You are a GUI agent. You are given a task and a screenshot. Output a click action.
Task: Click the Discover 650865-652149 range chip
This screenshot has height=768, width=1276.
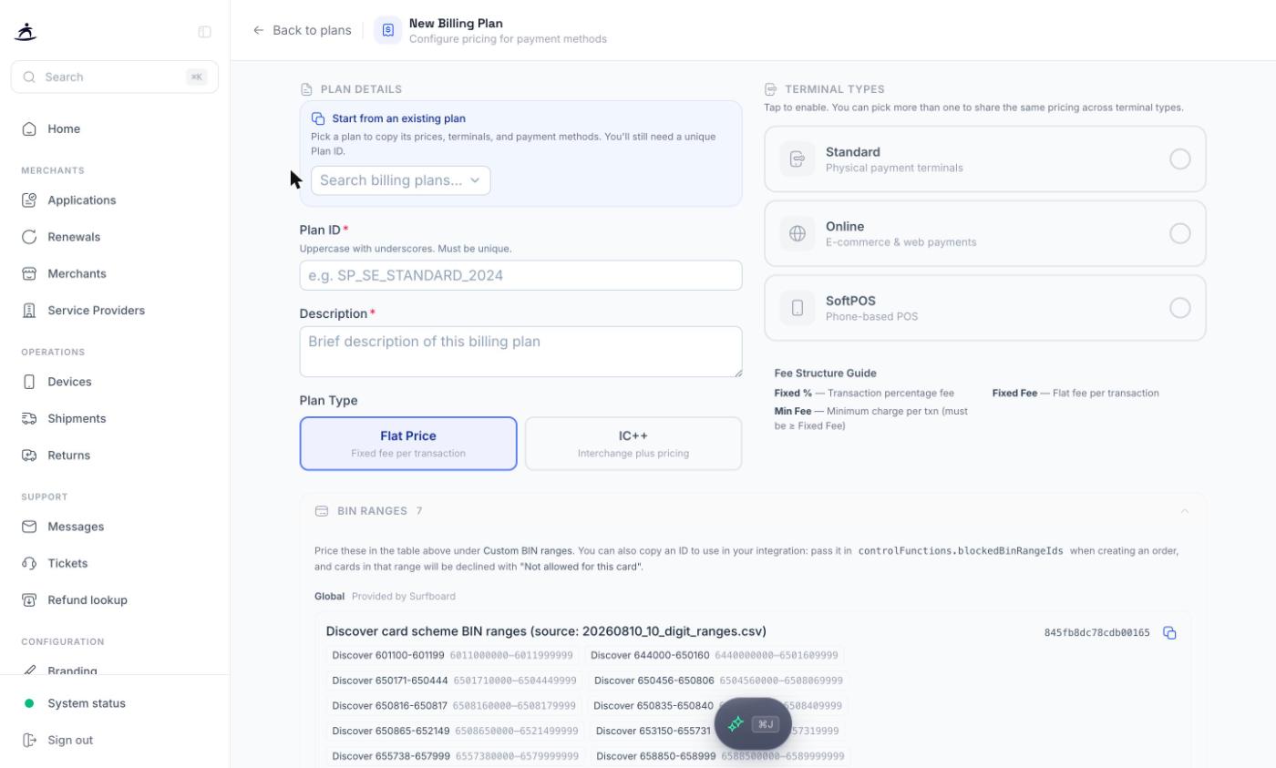pos(455,732)
